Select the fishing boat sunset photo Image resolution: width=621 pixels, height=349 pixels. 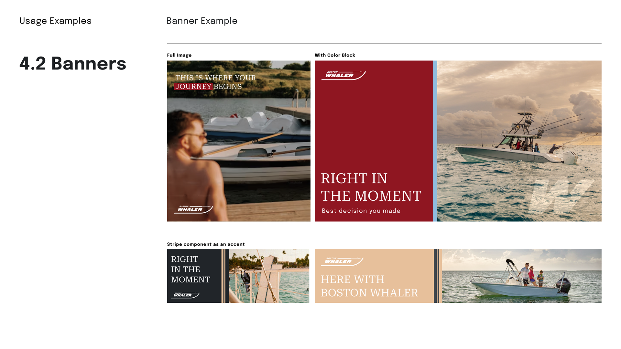click(519, 141)
